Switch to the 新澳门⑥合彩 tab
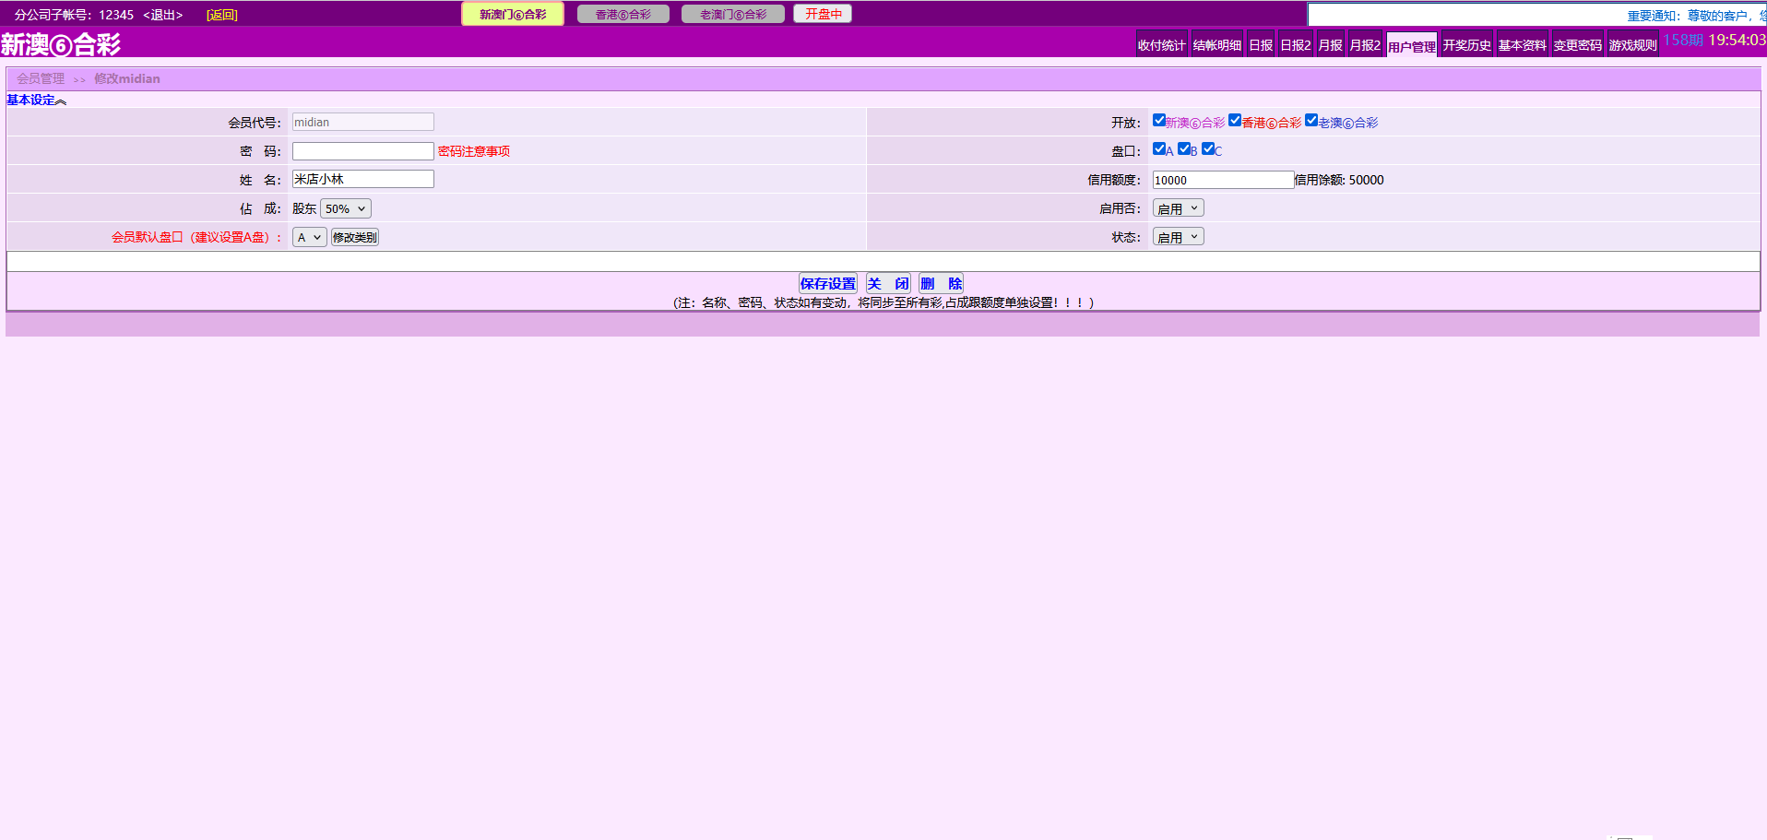The image size is (1767, 840). (513, 14)
